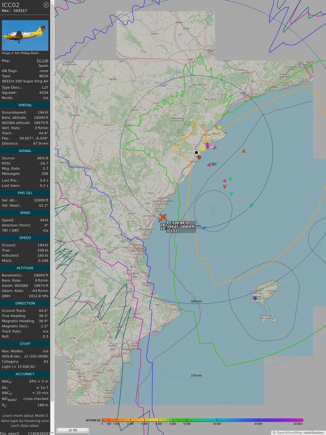Viewport: 326px width, 435px height.
Task: Click the ADS-B Ver. v2 (DO-260B) value
Action: click(x=37, y=356)
